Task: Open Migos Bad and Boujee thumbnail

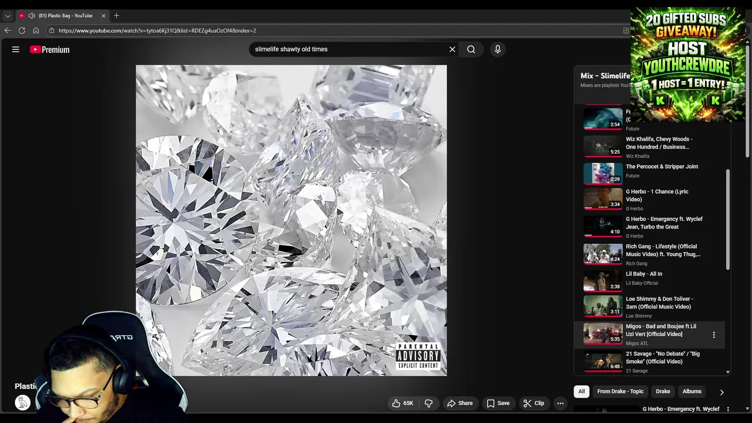Action: pyautogui.click(x=603, y=333)
